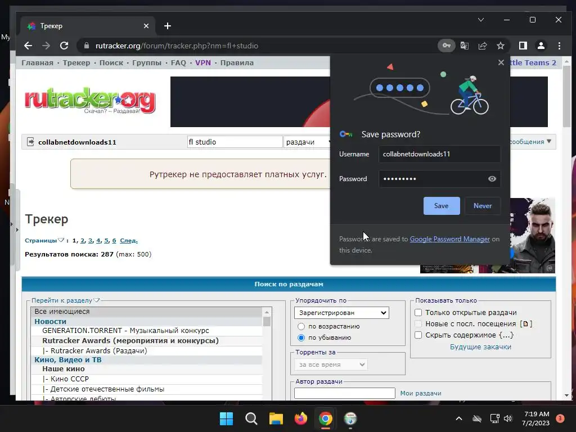The image size is (576, 432).
Task: Open the tab search chevron in the title bar
Action: [x=481, y=20]
